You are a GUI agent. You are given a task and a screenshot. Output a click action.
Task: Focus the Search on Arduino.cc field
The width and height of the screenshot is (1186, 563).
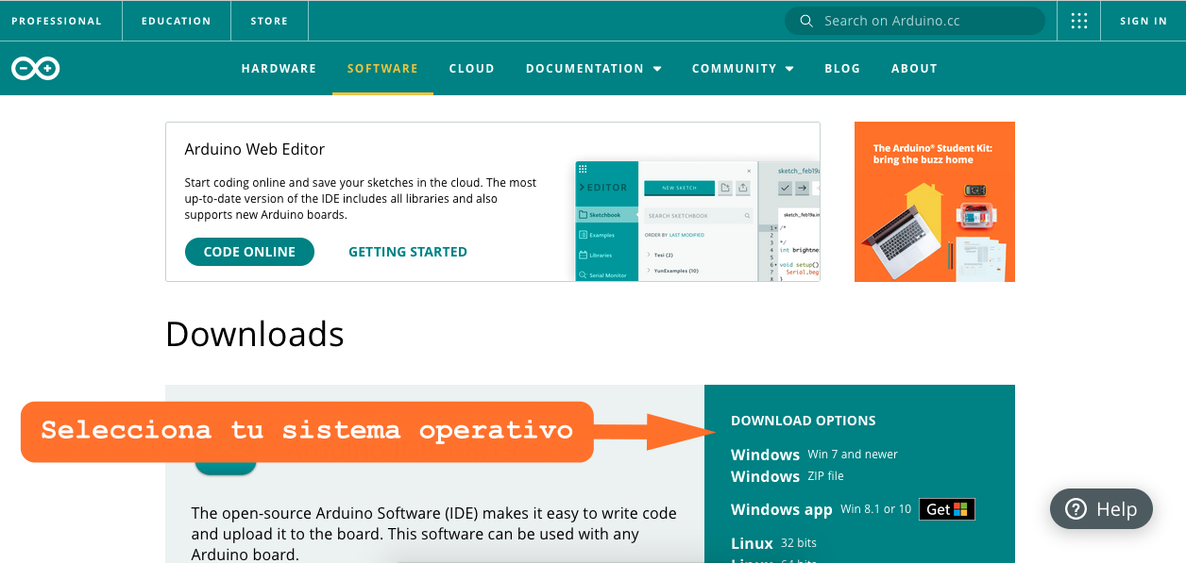point(915,21)
